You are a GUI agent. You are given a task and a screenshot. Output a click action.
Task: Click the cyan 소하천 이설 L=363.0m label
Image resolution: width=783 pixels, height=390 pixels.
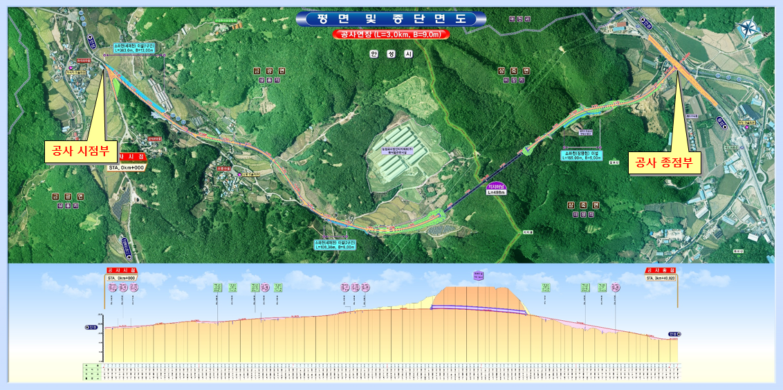pos(139,48)
